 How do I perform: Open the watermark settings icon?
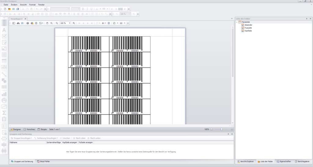109,23
